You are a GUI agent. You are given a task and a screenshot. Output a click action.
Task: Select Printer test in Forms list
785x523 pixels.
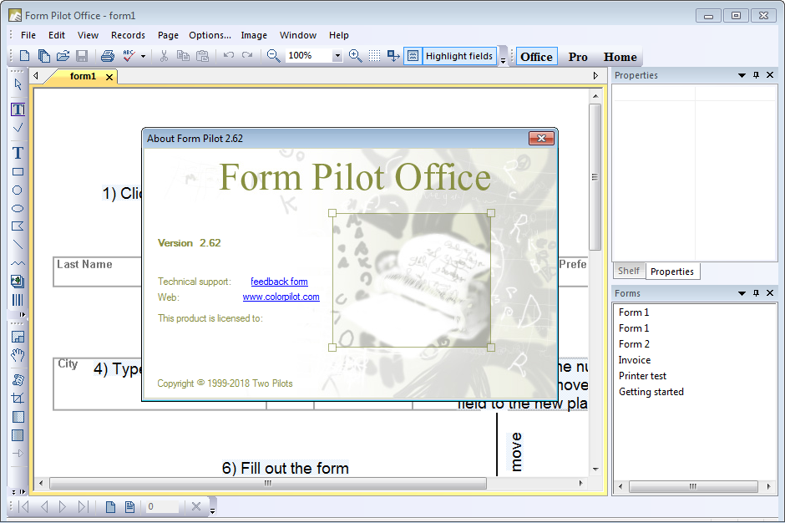click(642, 376)
